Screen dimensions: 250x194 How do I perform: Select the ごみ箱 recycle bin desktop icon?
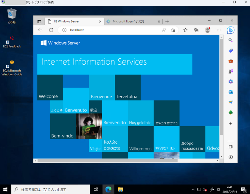click(x=12, y=16)
